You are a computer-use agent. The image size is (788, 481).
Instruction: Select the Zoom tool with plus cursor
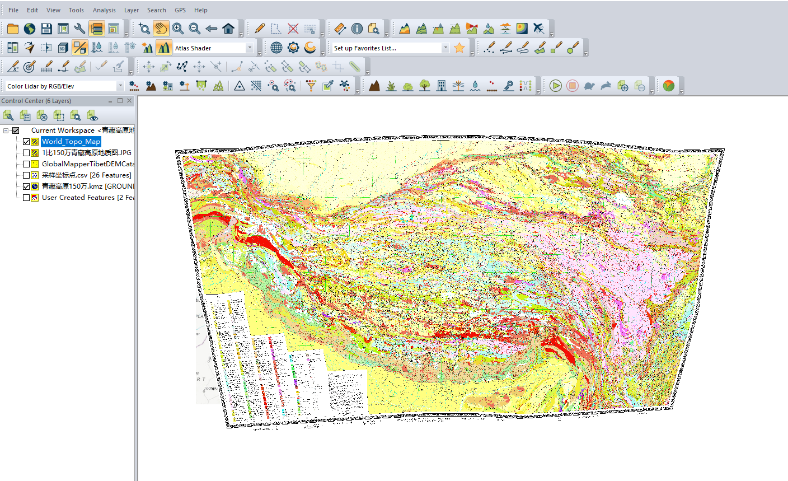(x=144, y=29)
